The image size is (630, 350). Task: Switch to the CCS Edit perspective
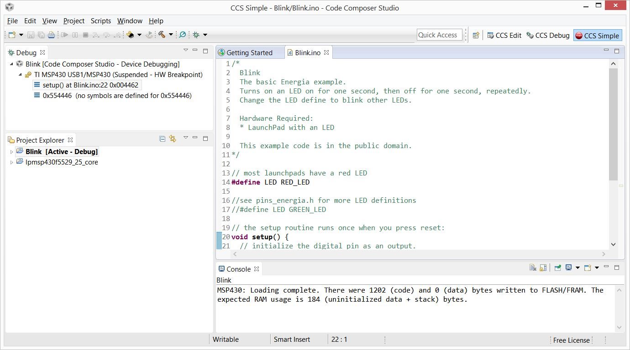(504, 35)
